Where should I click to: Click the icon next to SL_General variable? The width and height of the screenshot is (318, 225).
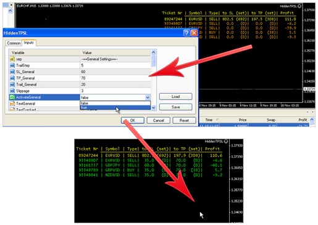(12, 72)
